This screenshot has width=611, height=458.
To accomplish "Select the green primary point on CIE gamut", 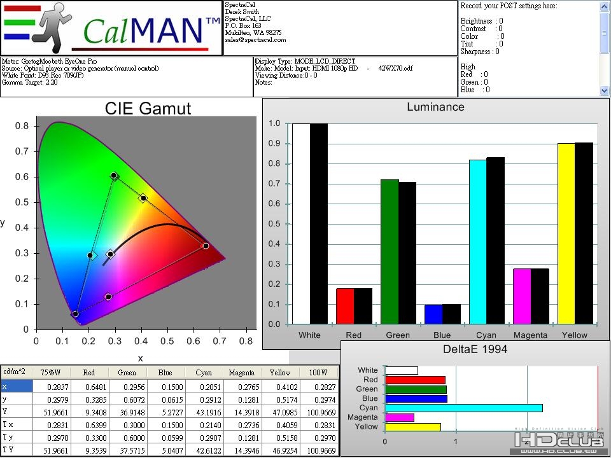I will [114, 176].
